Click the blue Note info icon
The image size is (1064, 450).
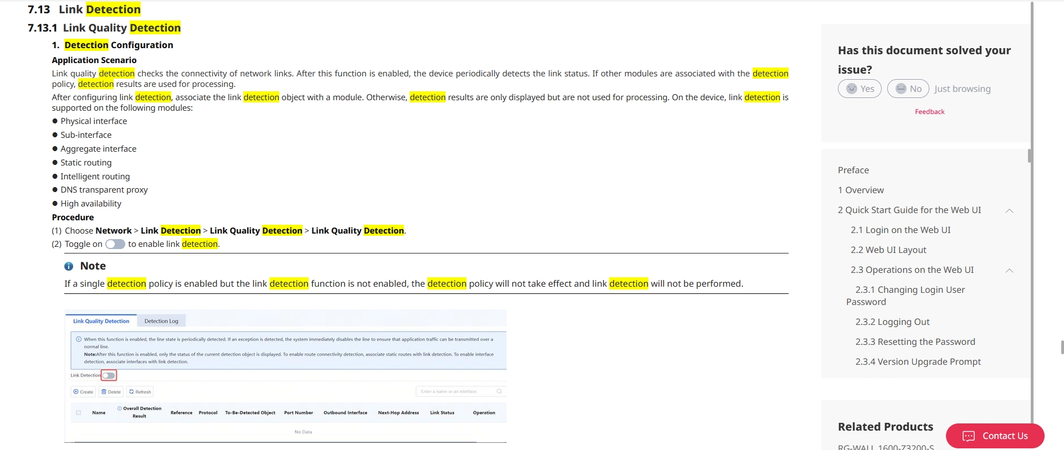click(69, 266)
